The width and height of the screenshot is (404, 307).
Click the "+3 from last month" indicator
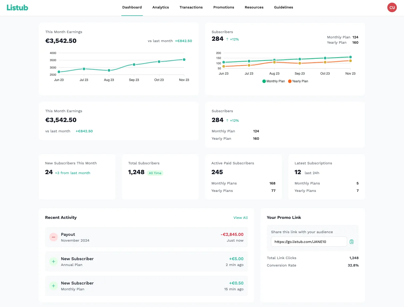(73, 173)
